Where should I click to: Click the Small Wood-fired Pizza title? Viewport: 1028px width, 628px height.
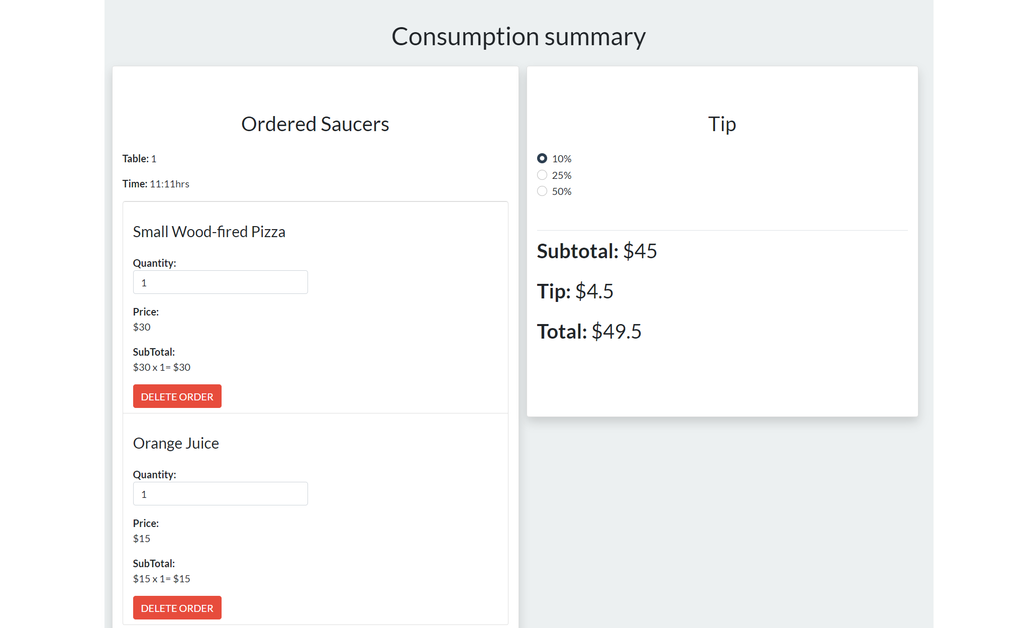pos(209,232)
